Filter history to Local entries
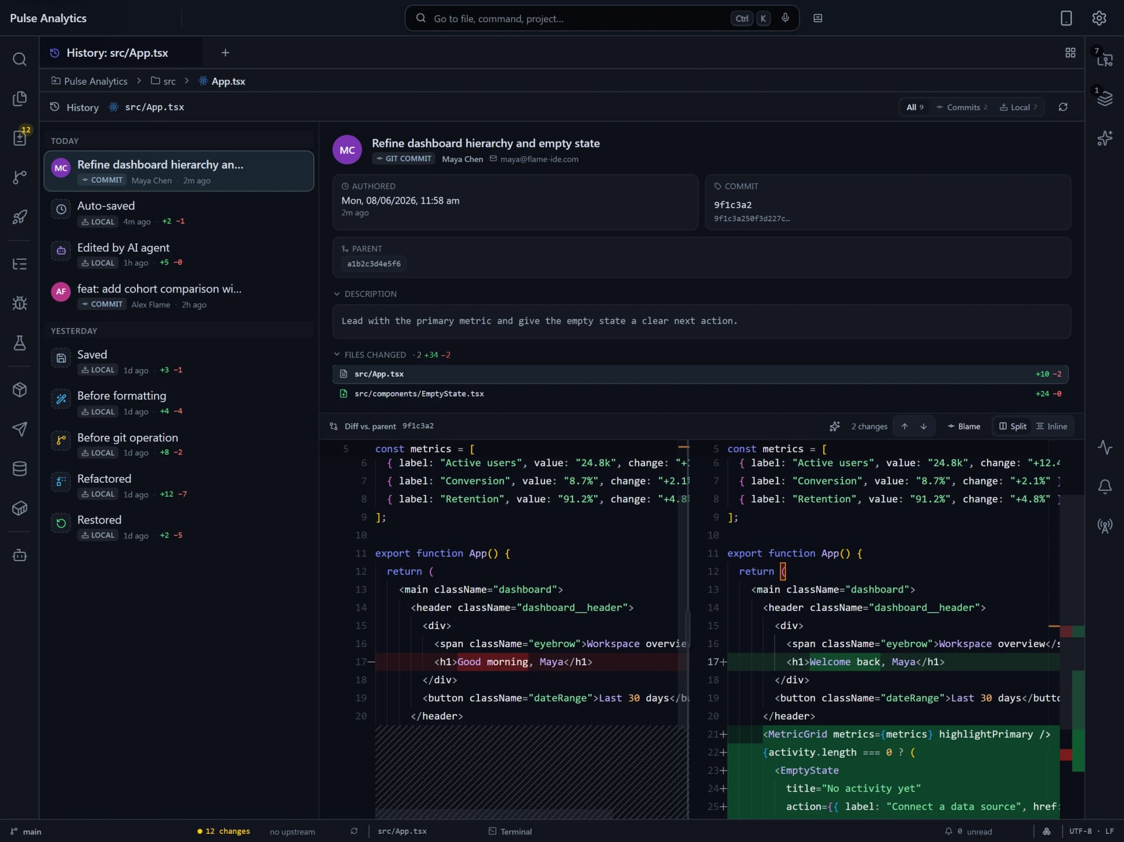This screenshot has width=1124, height=842. pos(1018,107)
